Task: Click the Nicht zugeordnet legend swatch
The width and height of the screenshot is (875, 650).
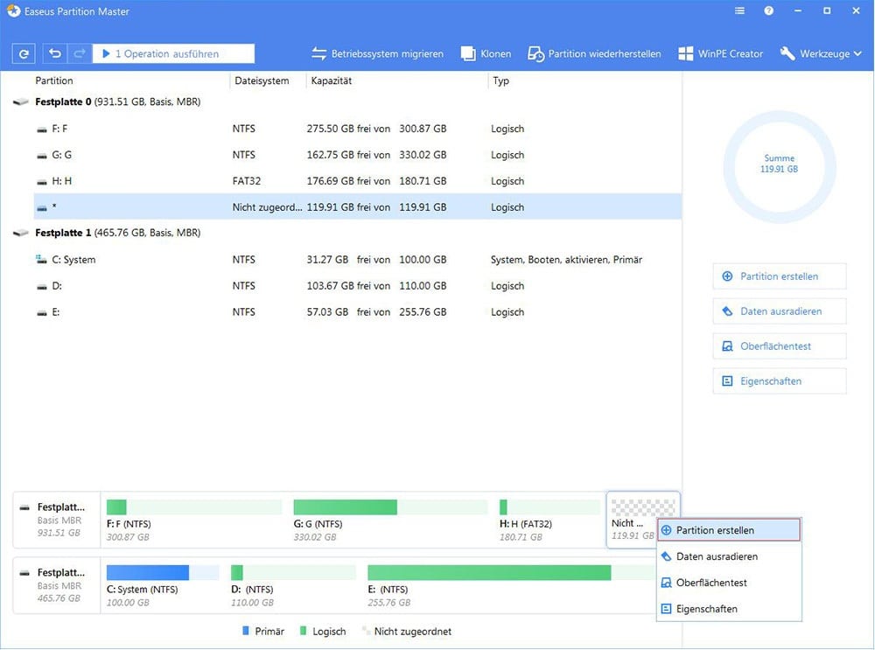Action: point(366,631)
